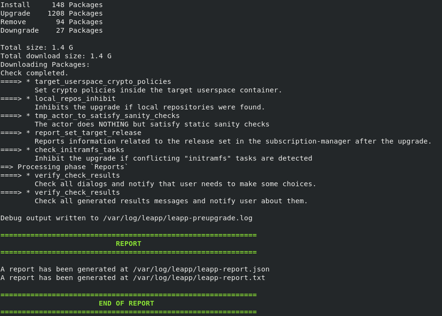The width and height of the screenshot is (442, 316).
Task: Click the green REPORT heading
Action: (128, 244)
